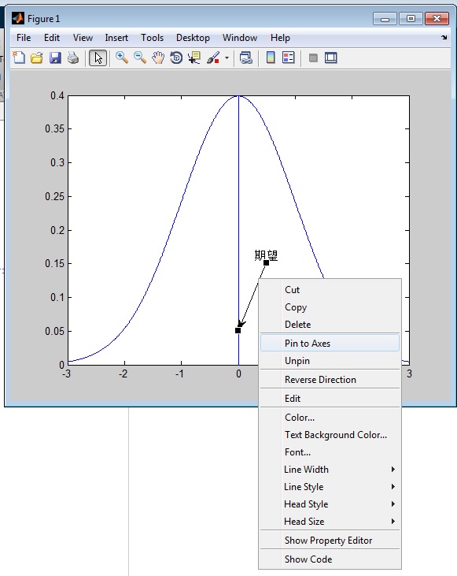Viewport: 457px width, 576px height.
Task: Select Unpin in context menu
Action: pyautogui.click(x=330, y=361)
